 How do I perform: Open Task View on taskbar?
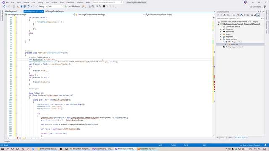[18, 149]
